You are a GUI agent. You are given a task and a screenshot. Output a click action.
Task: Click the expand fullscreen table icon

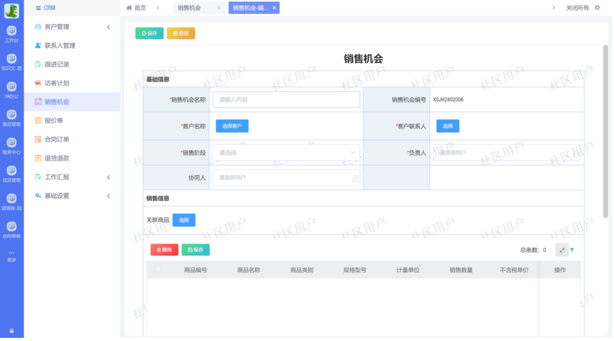tap(562, 250)
